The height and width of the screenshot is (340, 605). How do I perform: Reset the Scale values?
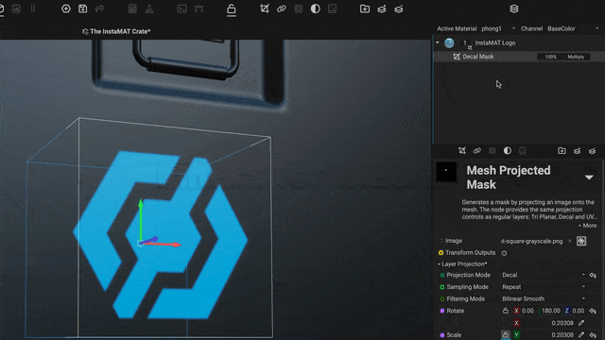pyautogui.click(x=593, y=334)
